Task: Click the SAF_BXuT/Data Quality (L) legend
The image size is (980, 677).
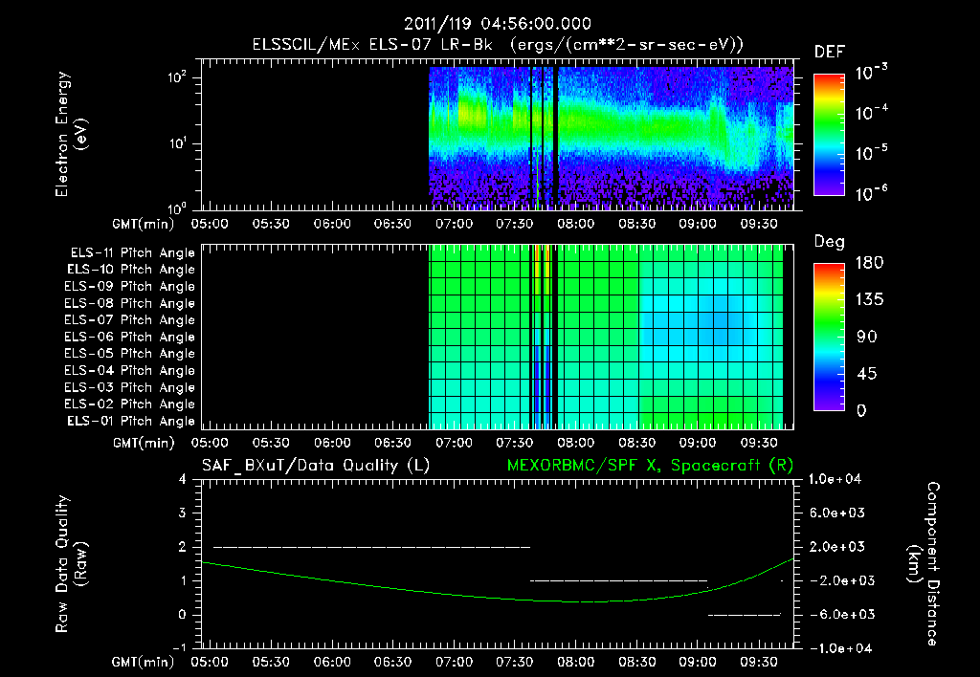Action: pos(316,466)
